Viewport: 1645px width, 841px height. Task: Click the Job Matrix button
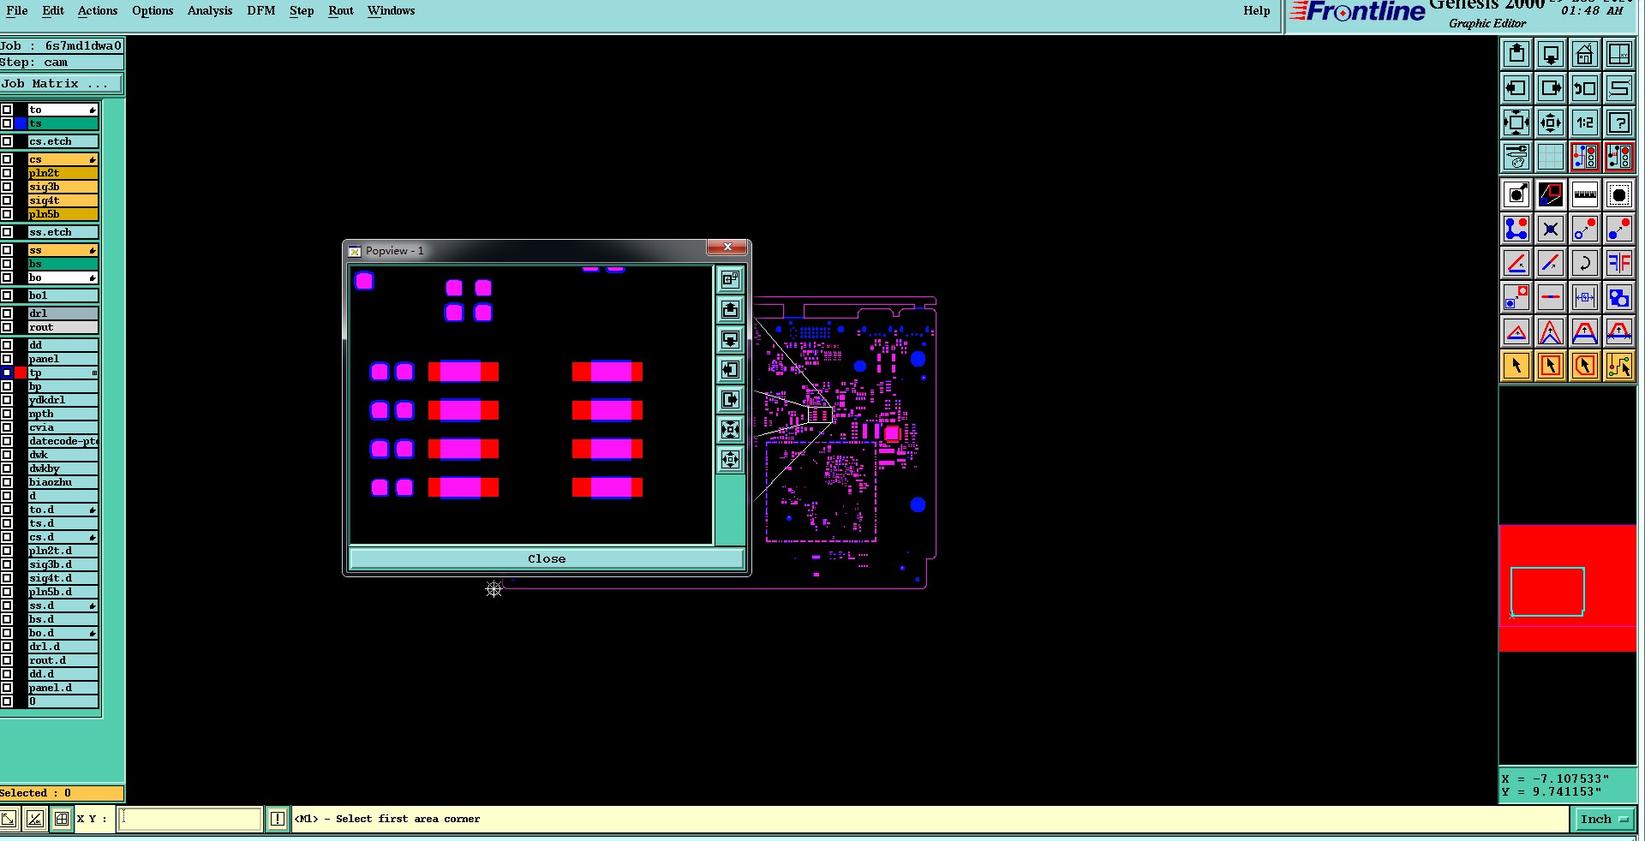pyautogui.click(x=61, y=83)
